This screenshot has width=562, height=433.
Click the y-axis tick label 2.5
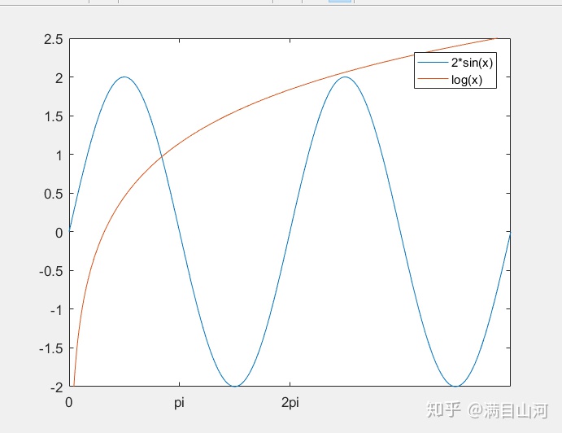click(x=54, y=39)
